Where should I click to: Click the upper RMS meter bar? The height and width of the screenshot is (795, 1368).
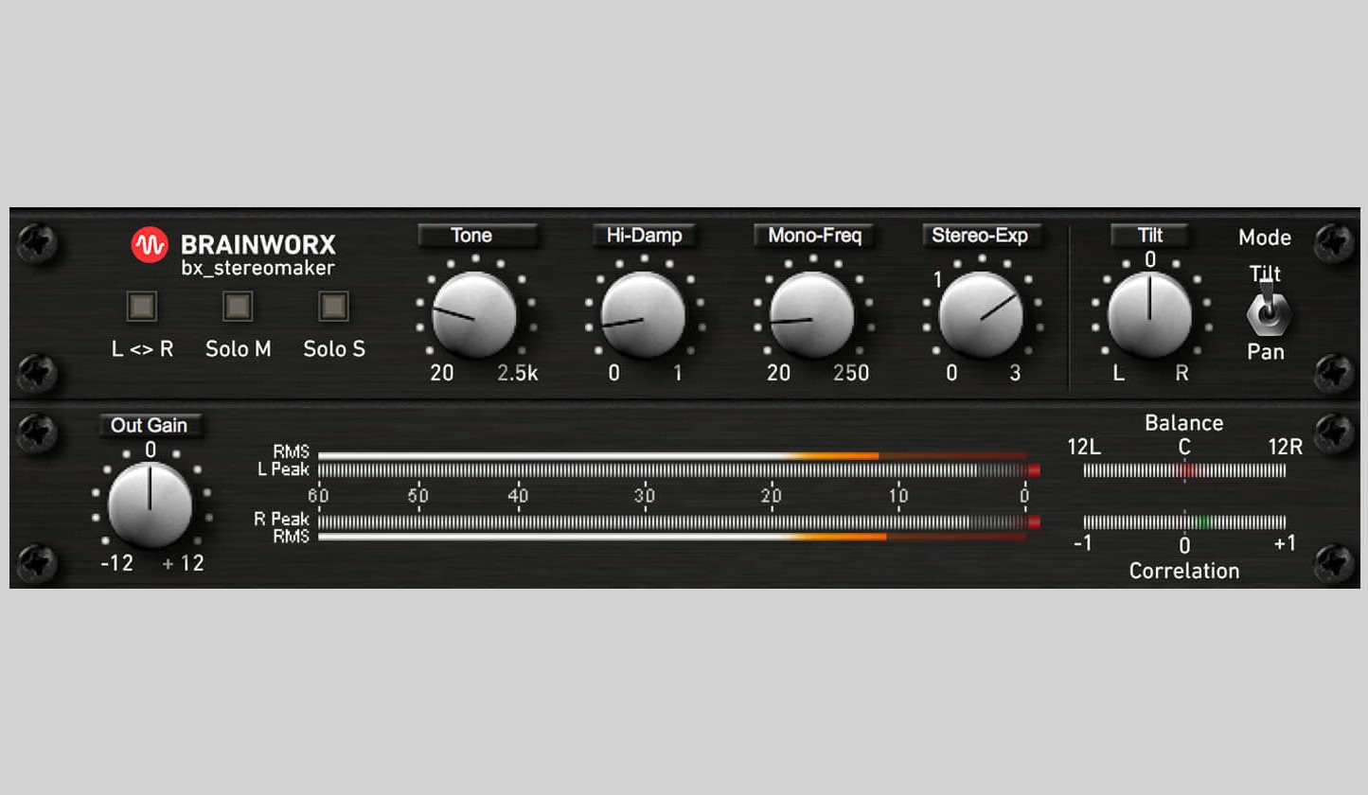672,455
